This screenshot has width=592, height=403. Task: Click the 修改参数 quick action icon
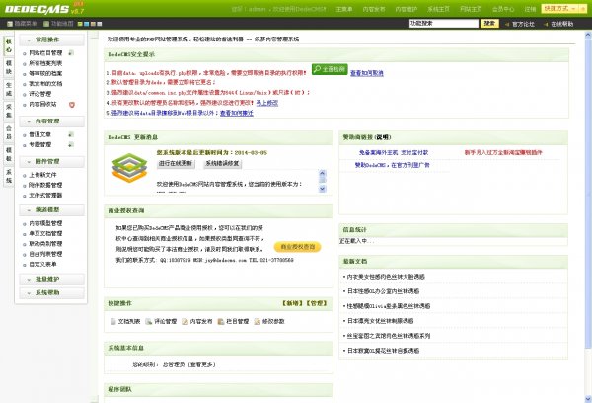click(x=258, y=321)
